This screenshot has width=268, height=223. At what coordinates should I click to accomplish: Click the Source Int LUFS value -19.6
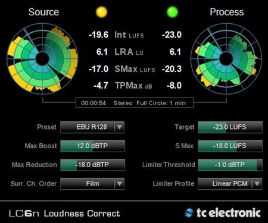99,34
